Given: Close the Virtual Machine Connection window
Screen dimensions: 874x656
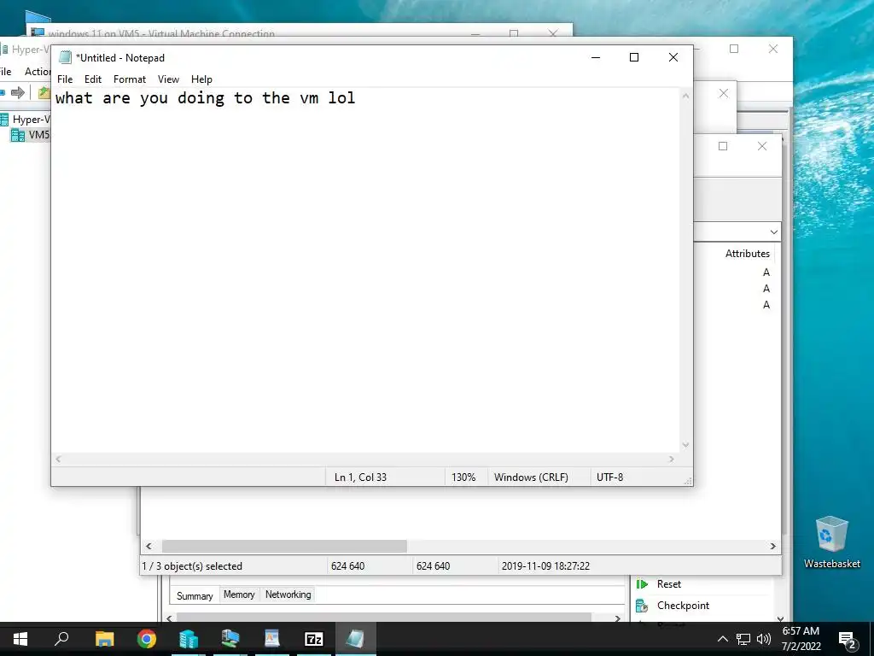Looking at the screenshot, I should pos(553,34).
